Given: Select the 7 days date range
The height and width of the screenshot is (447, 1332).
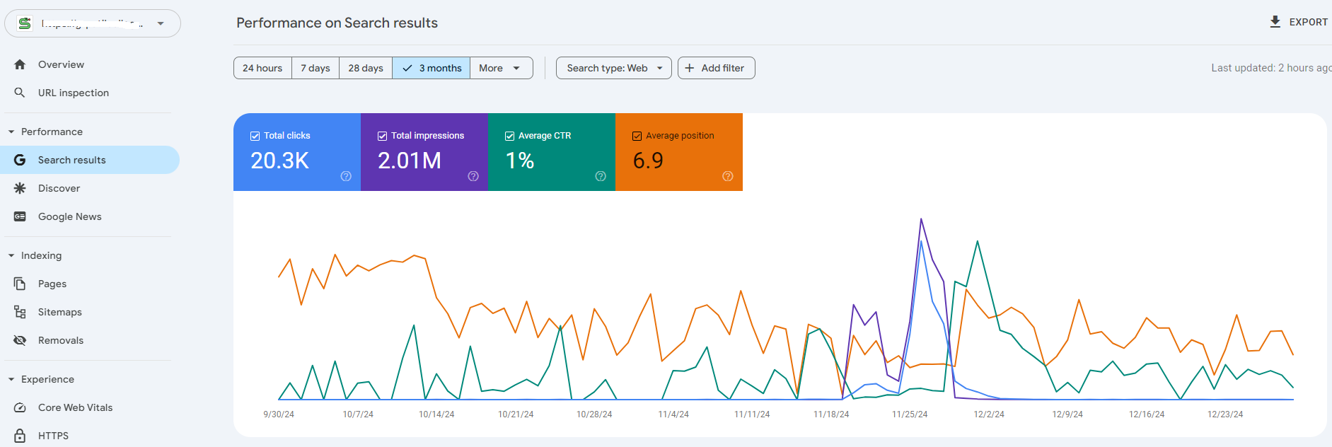Looking at the screenshot, I should tap(315, 68).
